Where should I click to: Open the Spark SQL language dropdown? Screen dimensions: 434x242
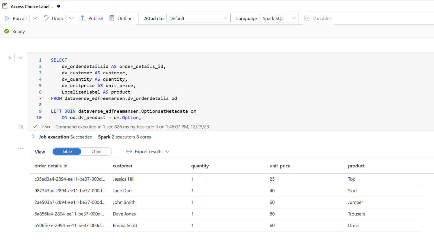(x=279, y=18)
